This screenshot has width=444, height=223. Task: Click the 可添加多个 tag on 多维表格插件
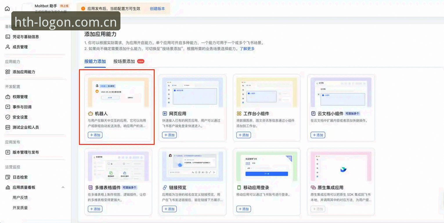(x=129, y=187)
